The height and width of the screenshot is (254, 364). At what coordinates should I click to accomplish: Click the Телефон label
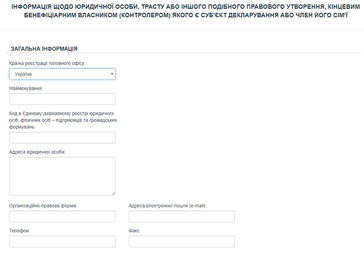20,231
